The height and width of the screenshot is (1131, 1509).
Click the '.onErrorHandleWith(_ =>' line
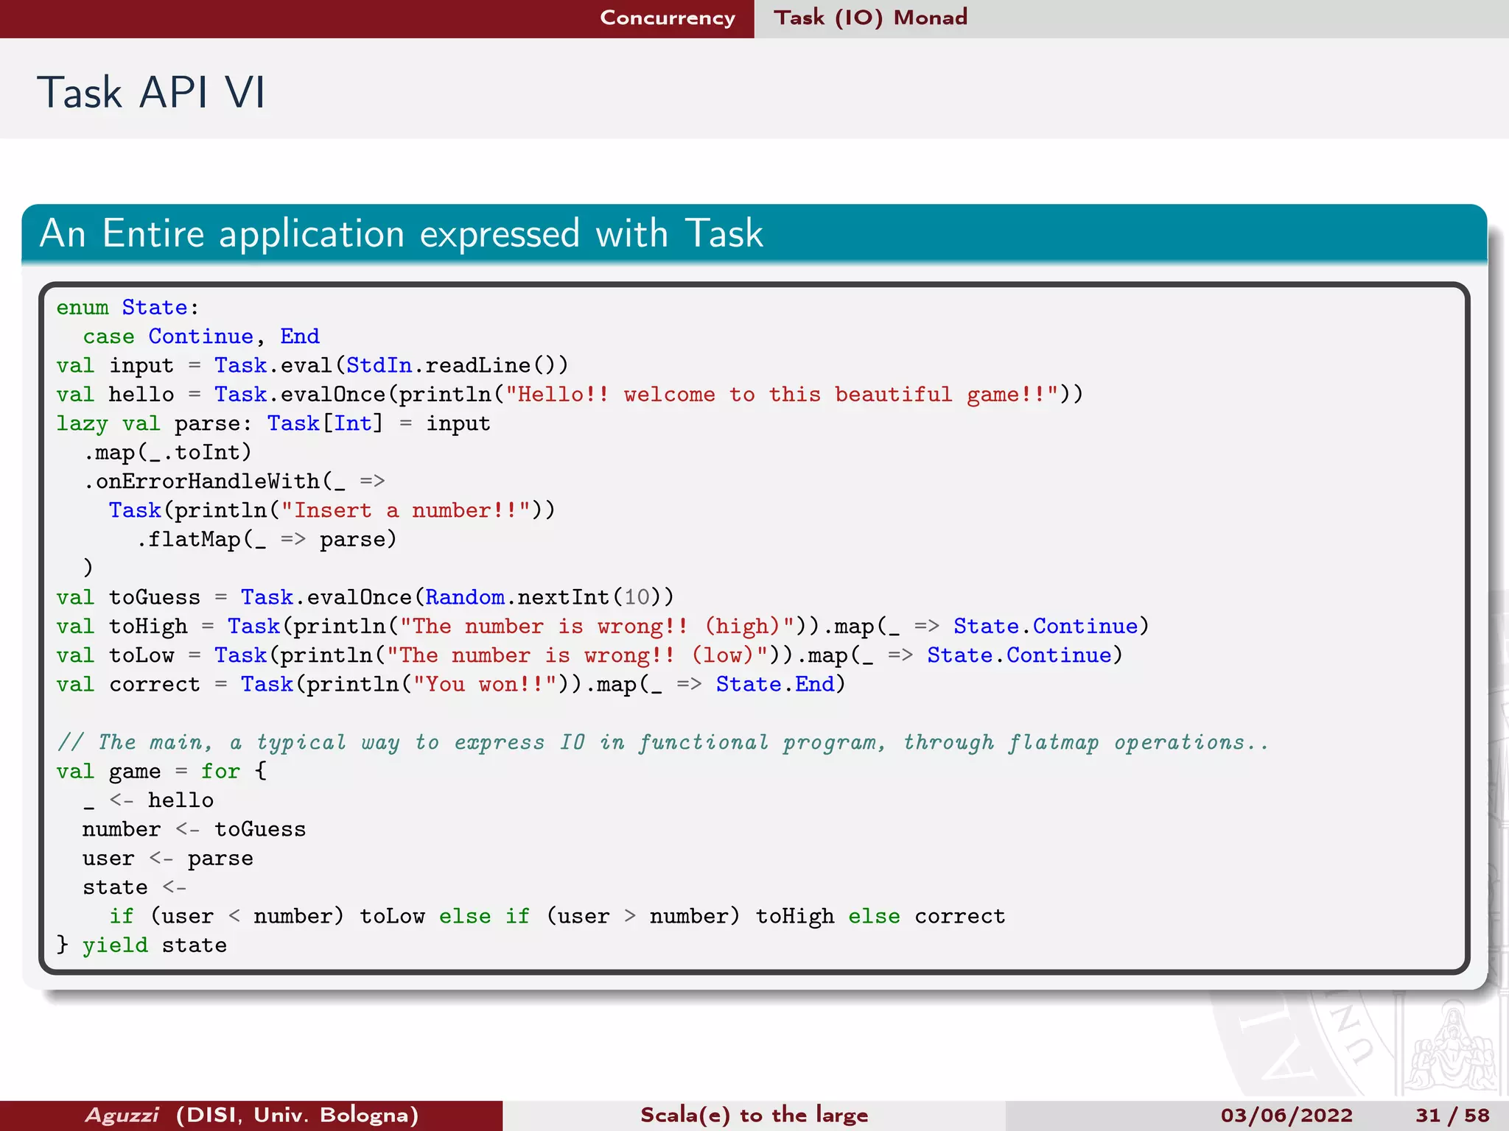pyautogui.click(x=234, y=482)
